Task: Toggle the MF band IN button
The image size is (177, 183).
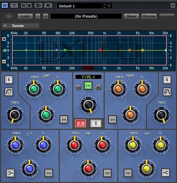Action: click(x=107, y=173)
